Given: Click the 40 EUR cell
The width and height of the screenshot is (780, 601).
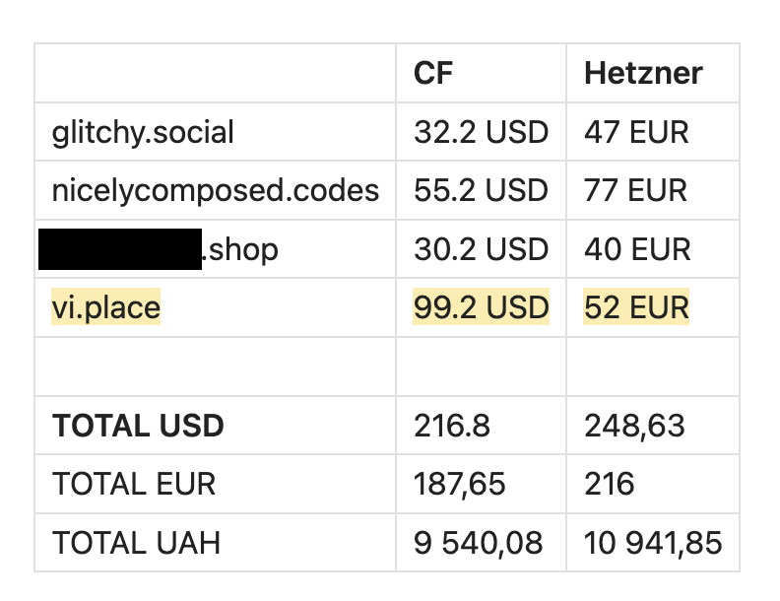Looking at the screenshot, I should pos(636,249).
